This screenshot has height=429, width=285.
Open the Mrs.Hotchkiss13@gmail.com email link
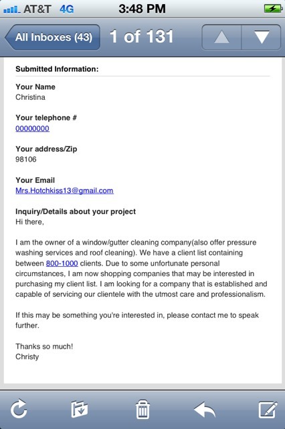[x=64, y=190]
